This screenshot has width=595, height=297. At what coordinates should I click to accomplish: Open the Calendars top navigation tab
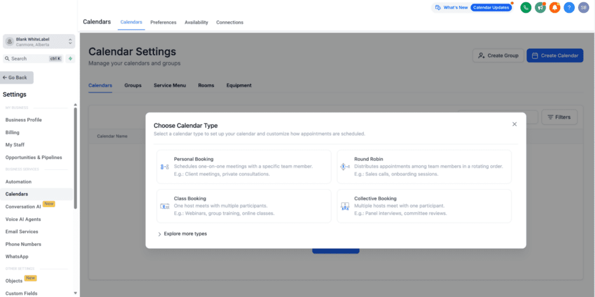(x=131, y=23)
